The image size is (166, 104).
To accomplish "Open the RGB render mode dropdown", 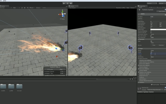I will (x=16, y=8).
